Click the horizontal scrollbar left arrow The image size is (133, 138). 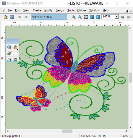tap(8, 131)
